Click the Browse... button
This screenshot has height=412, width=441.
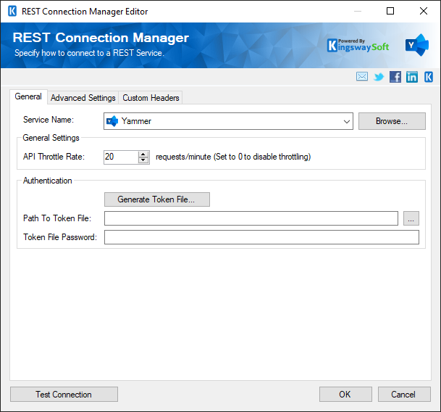point(392,121)
